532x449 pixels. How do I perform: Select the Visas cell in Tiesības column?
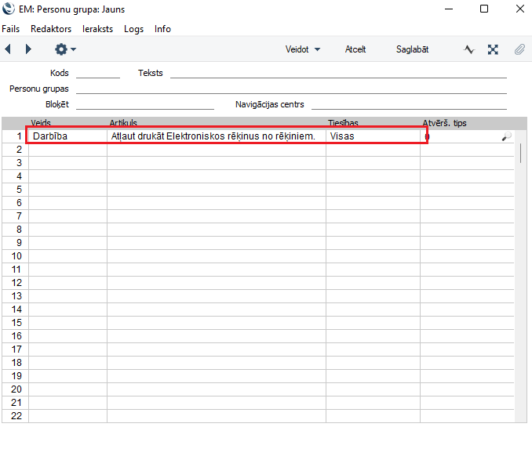(373, 136)
